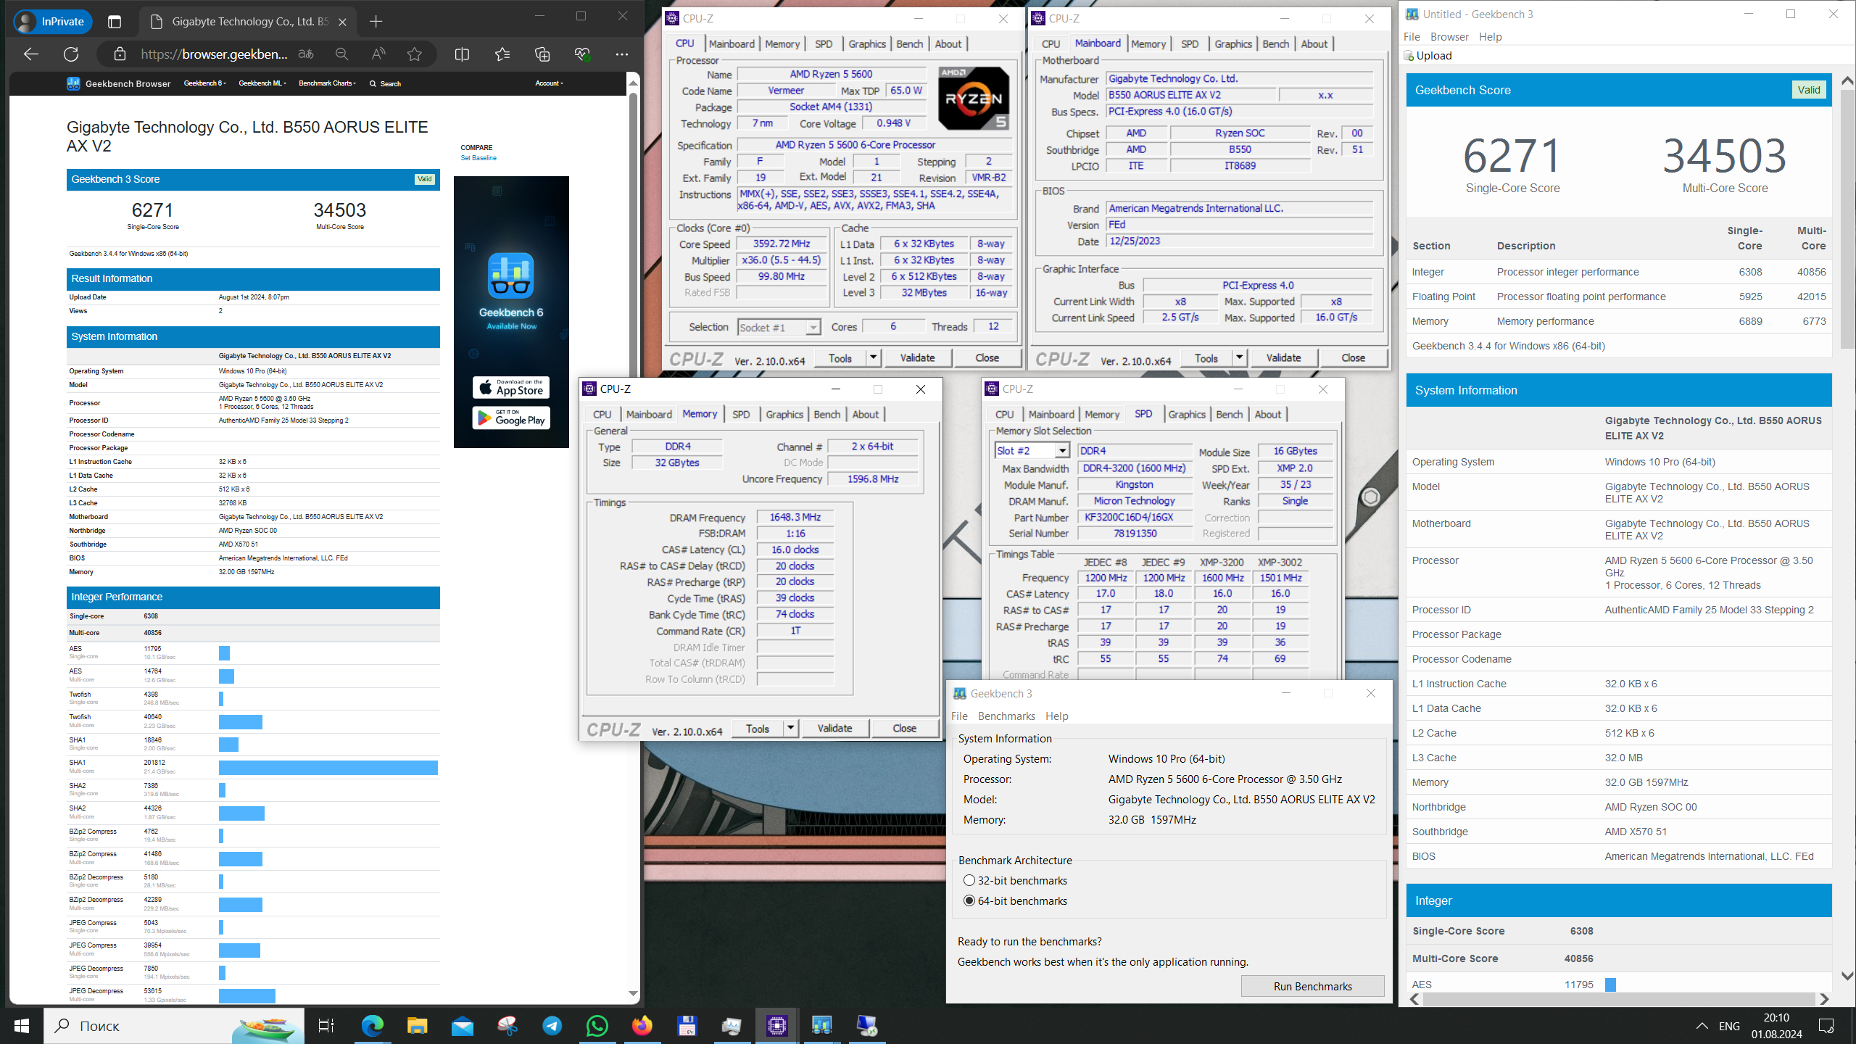Open Windows Start menu
Viewport: 1856px width, 1044px height.
(22, 1025)
